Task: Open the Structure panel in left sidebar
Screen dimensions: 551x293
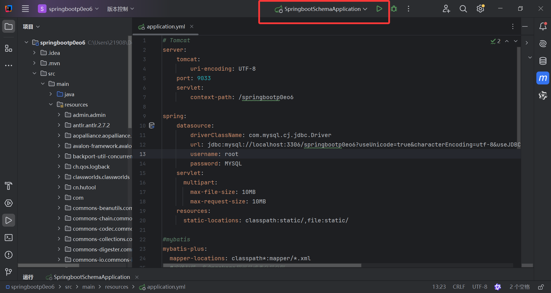Action: click(9, 48)
